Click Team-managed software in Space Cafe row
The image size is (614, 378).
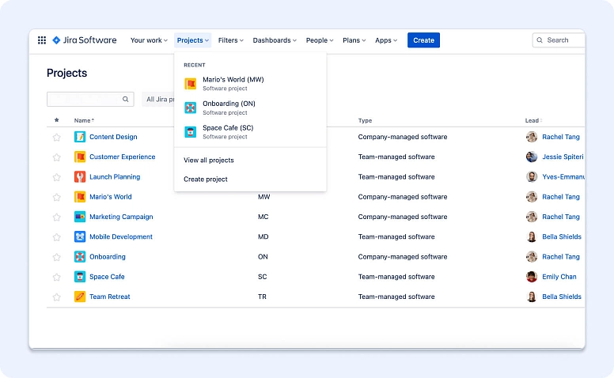[396, 277]
